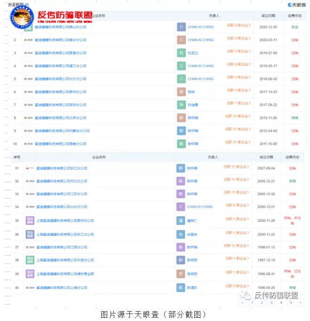The width and height of the screenshot is (310, 321).
Task: Click the person avatar in row 8
Action: click(181, 117)
